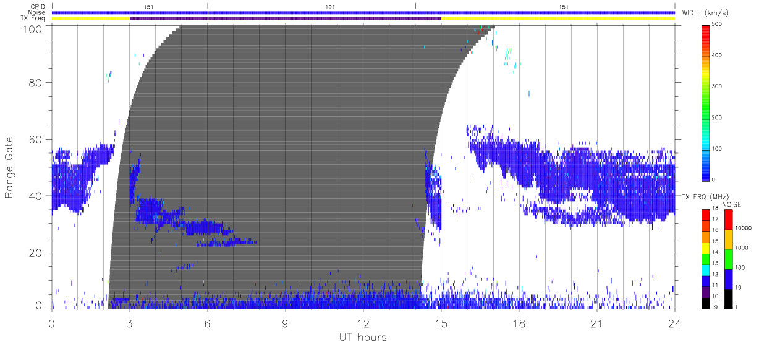This screenshot has height=350, width=759.
Task: Click the UT hours x-axis title
Action: [x=363, y=338]
